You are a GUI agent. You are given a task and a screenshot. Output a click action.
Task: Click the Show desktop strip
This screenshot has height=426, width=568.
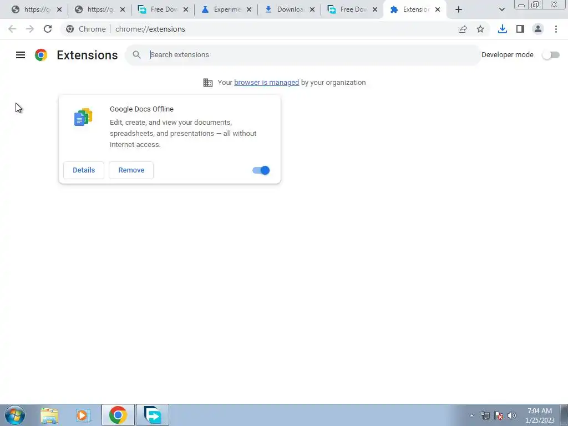pyautogui.click(x=564, y=415)
